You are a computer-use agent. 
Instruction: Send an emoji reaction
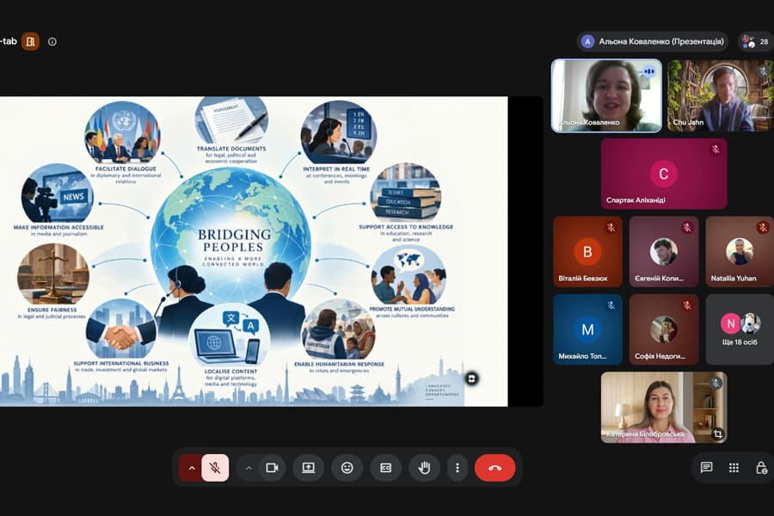click(347, 468)
